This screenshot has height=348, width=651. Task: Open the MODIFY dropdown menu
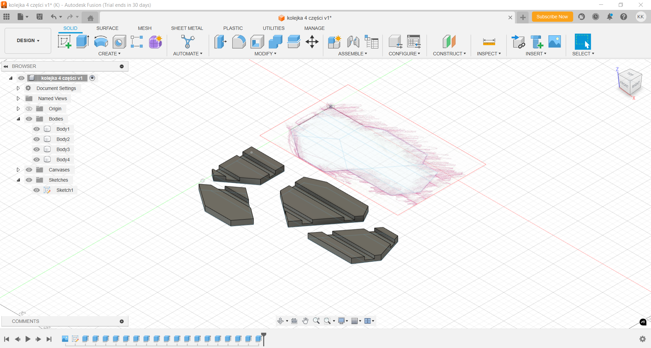[266, 54]
